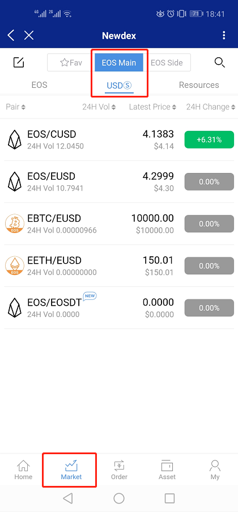
Task: Select the EOS Main segment
Action: (119, 62)
